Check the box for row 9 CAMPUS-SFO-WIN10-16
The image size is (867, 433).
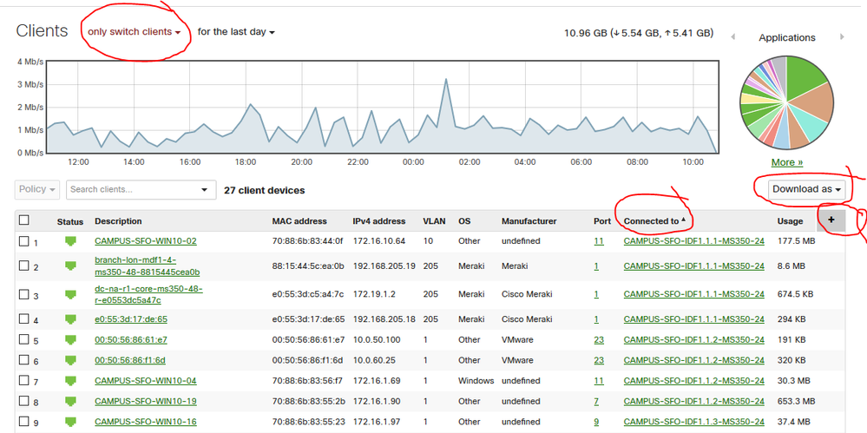[x=23, y=422]
